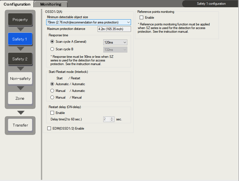
Task: Click the Delay time(2 to 60 sec.) label
Action: pos(66,119)
